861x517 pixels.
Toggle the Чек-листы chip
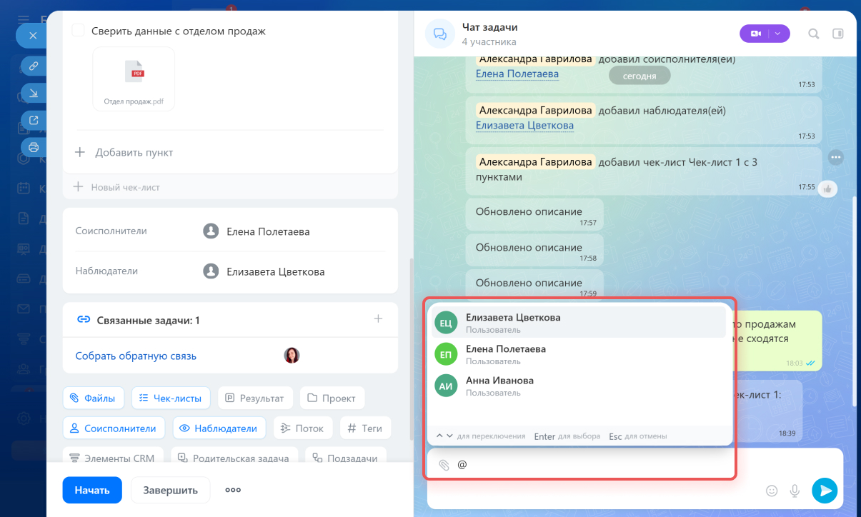pyautogui.click(x=170, y=398)
